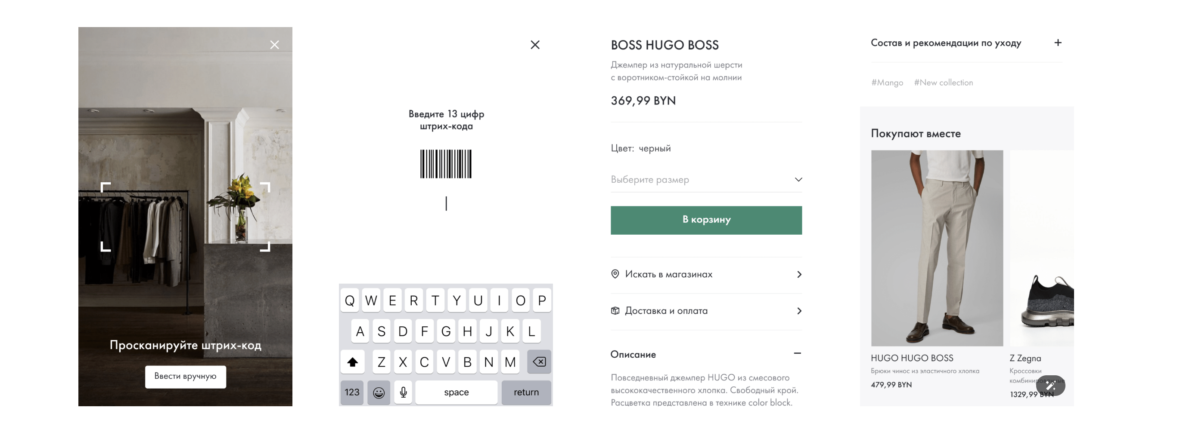The image size is (1180, 423).
Task: Switch keyboard to 123 numbers
Action: tap(352, 392)
